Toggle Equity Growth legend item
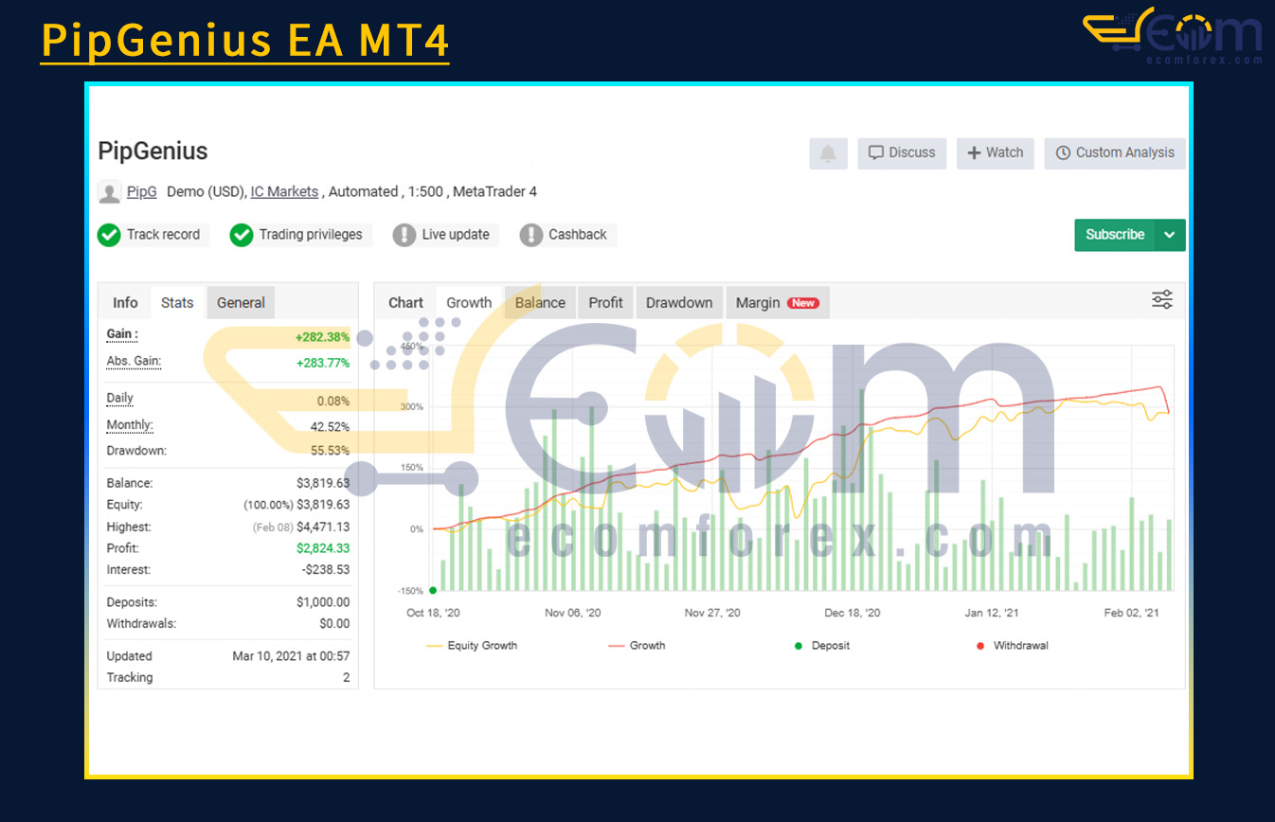Screen dimensions: 1275x822 coord(472,646)
